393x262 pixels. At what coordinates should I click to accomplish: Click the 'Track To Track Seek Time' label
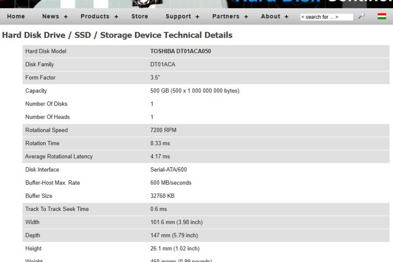click(x=57, y=209)
